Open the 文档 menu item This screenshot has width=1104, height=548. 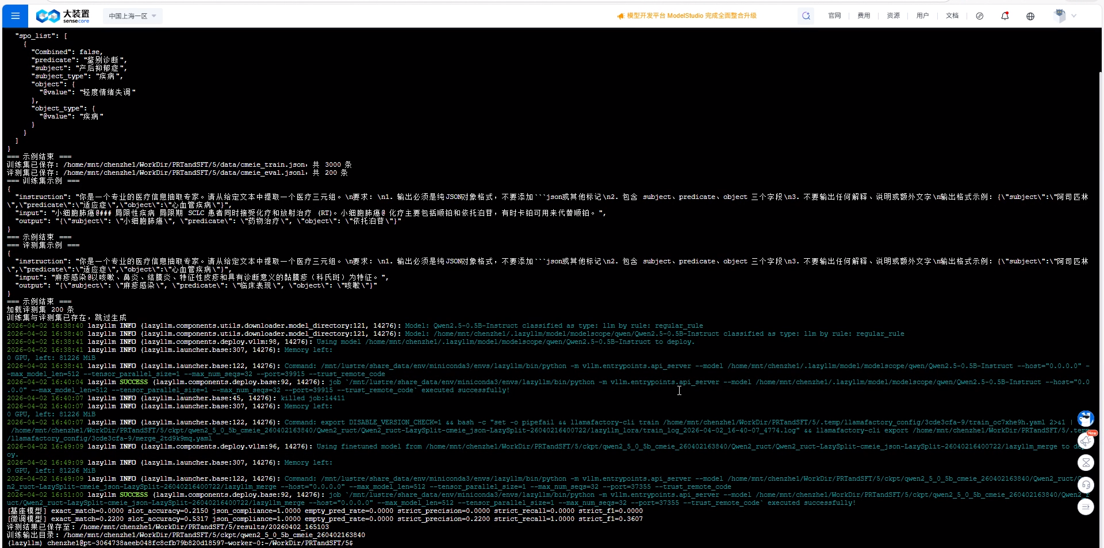pyautogui.click(x=952, y=16)
